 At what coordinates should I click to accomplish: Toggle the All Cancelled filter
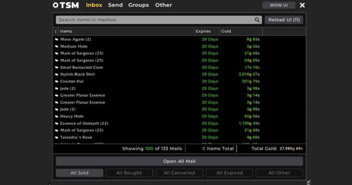(x=179, y=173)
